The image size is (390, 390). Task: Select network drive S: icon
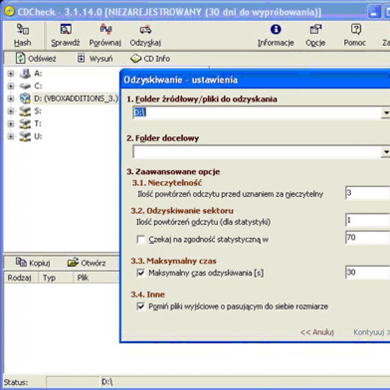pos(25,111)
